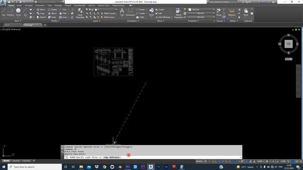The width and height of the screenshot is (303, 170).
Task: Click the object color swatch
Action: click(190, 9)
